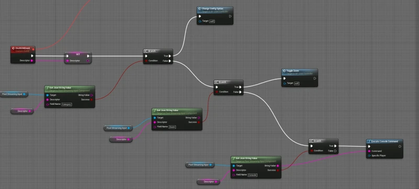The height and width of the screenshot is (189, 419).
Task: Click the Specific Player pin
Action: [369, 155]
